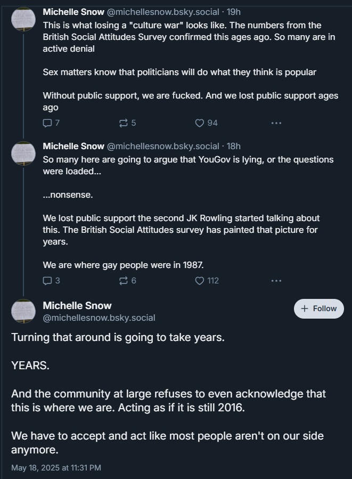Open Michelle Snow's avatar on the first post

(23, 20)
